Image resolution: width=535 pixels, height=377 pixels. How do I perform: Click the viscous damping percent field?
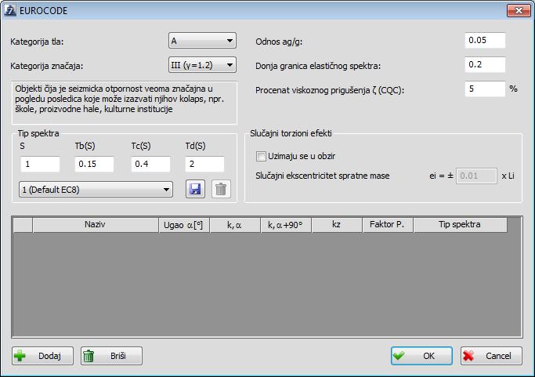[x=485, y=89]
